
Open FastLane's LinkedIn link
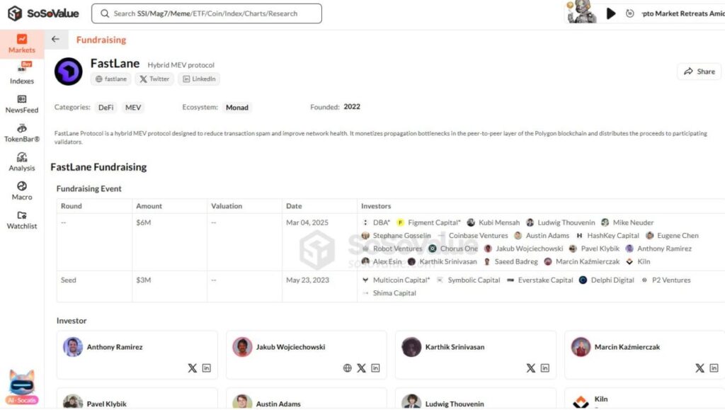pos(199,79)
